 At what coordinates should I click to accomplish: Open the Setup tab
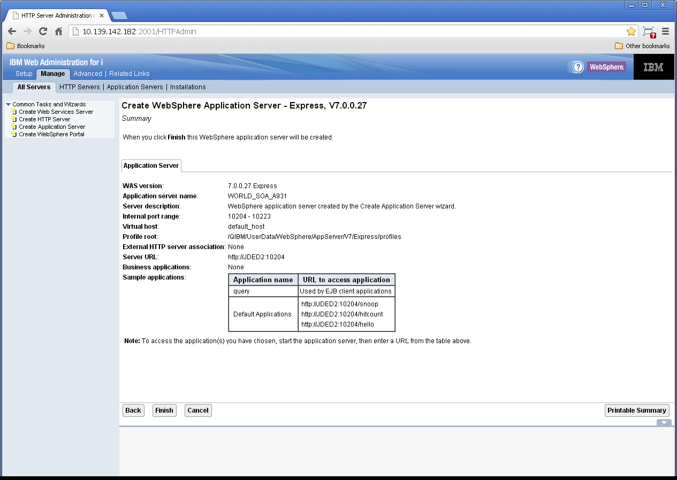tap(24, 74)
